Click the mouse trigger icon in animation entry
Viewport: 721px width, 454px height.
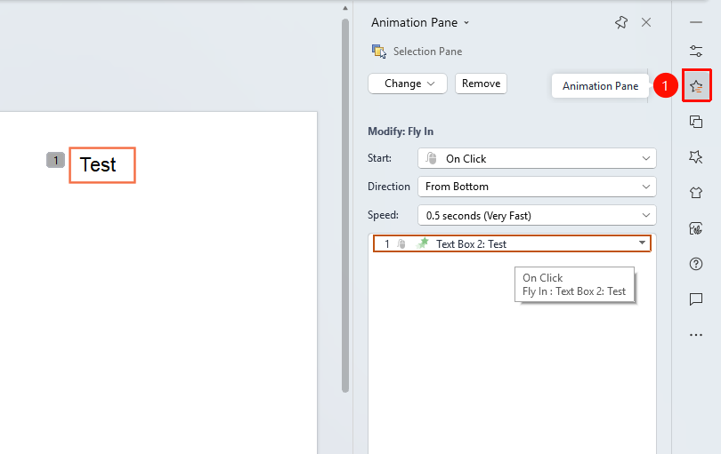click(x=401, y=243)
